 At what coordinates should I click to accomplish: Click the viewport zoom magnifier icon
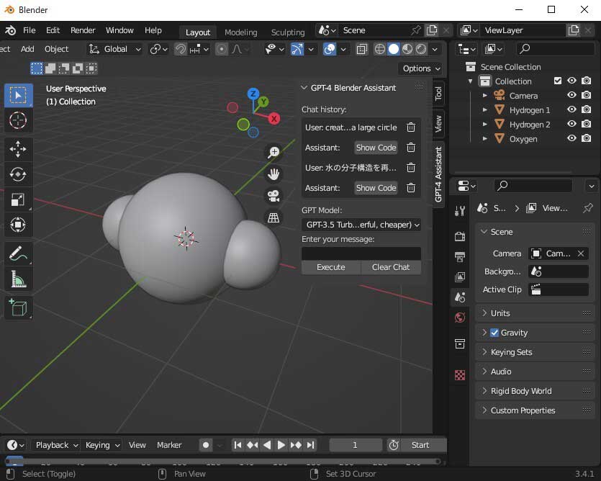click(274, 152)
